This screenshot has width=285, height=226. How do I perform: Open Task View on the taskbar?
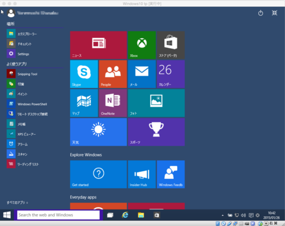pos(110,215)
